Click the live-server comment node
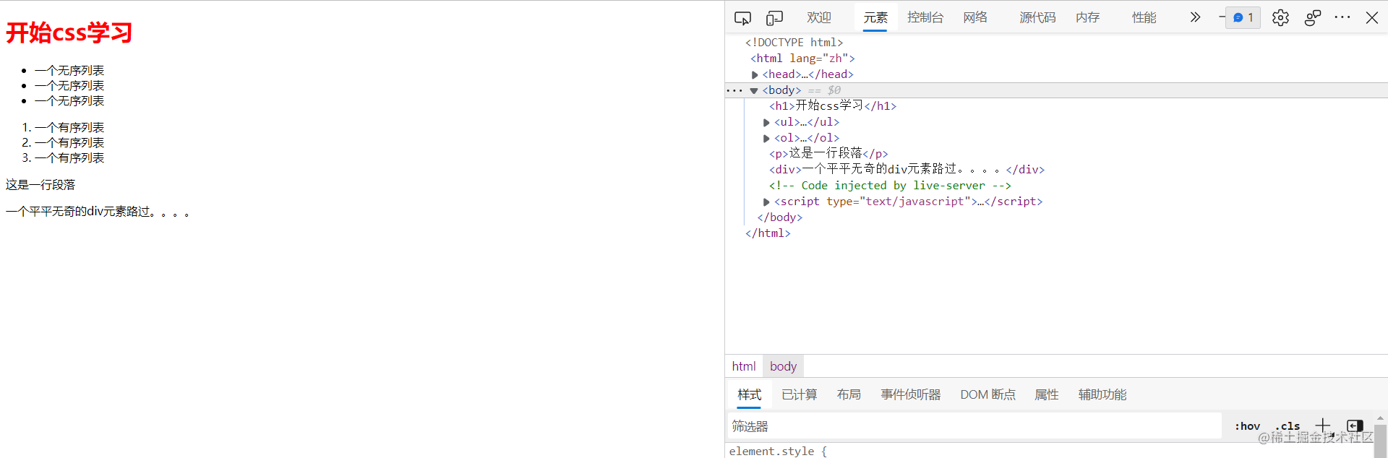 [890, 186]
